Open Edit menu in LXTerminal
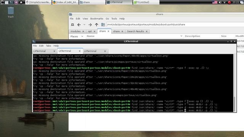This screenshot has height=137, width=244. click(41, 46)
